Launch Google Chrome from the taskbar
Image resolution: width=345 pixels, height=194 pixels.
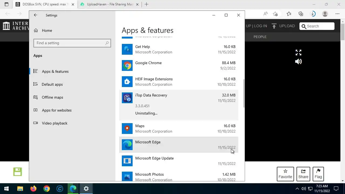(47, 189)
